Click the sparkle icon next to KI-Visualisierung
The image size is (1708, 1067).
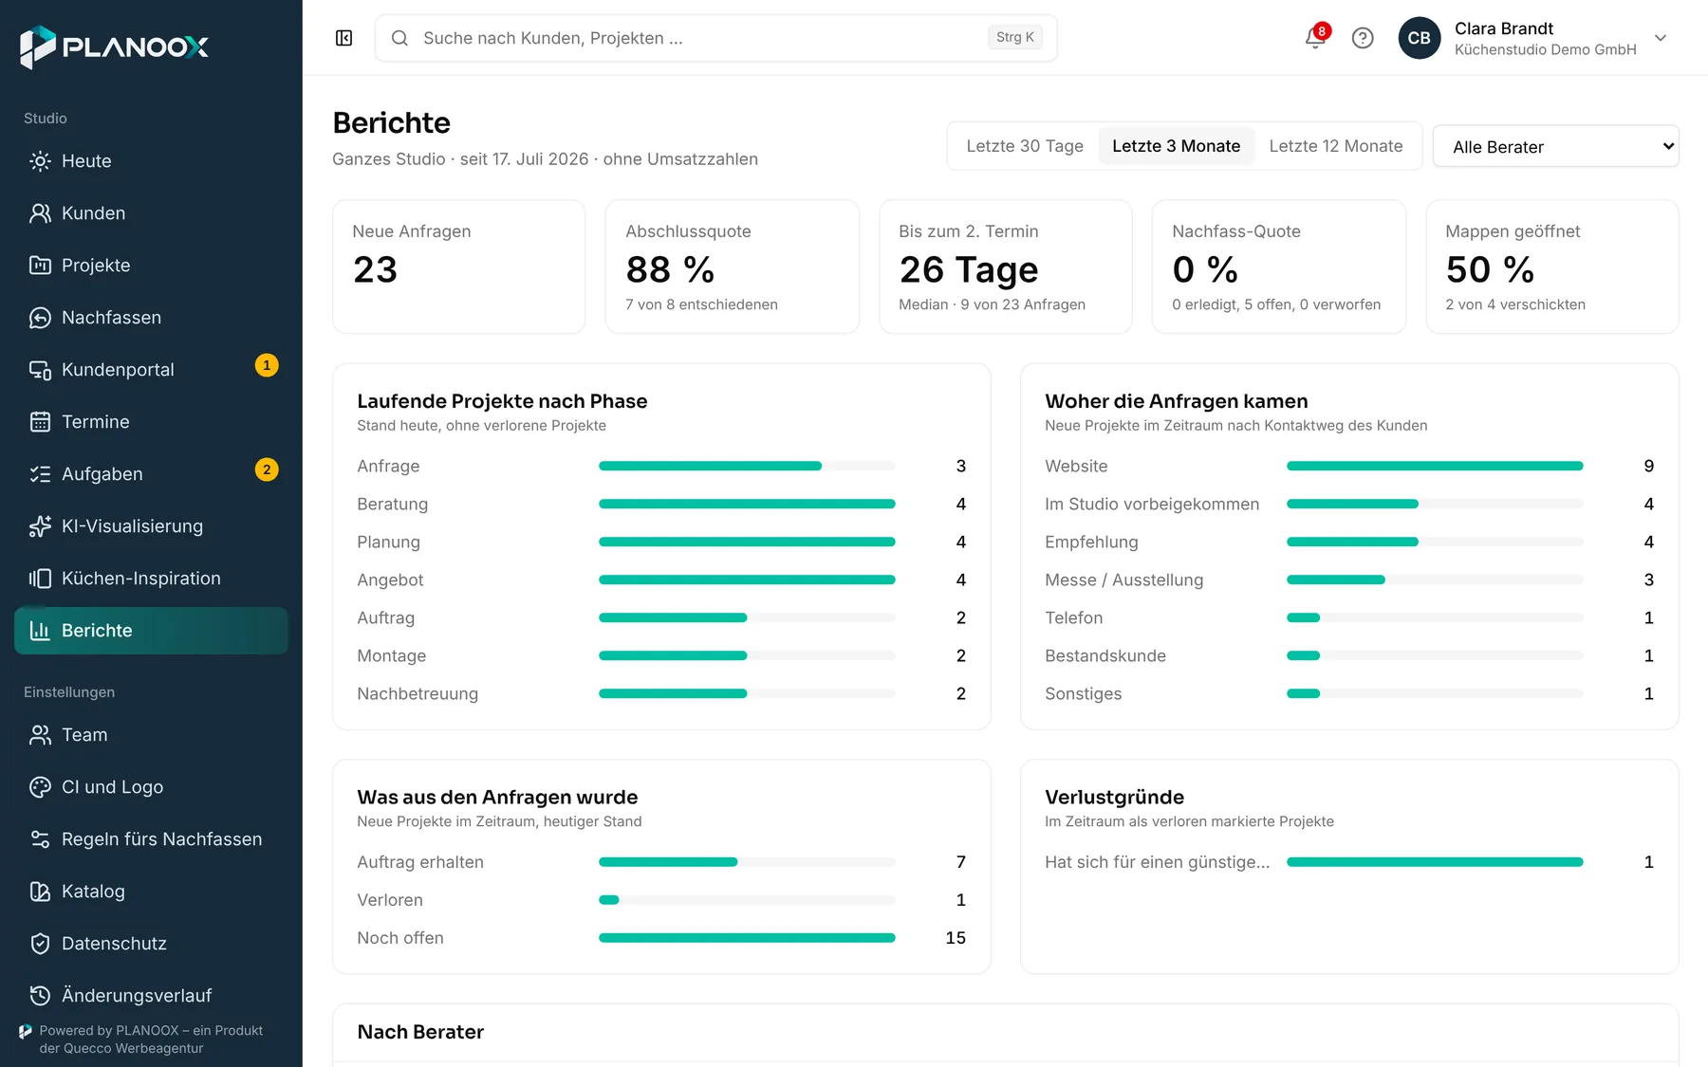pos(40,526)
